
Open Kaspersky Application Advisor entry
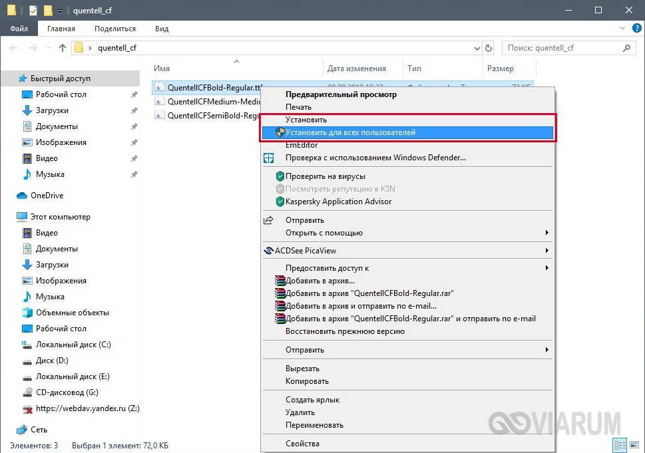pos(338,202)
